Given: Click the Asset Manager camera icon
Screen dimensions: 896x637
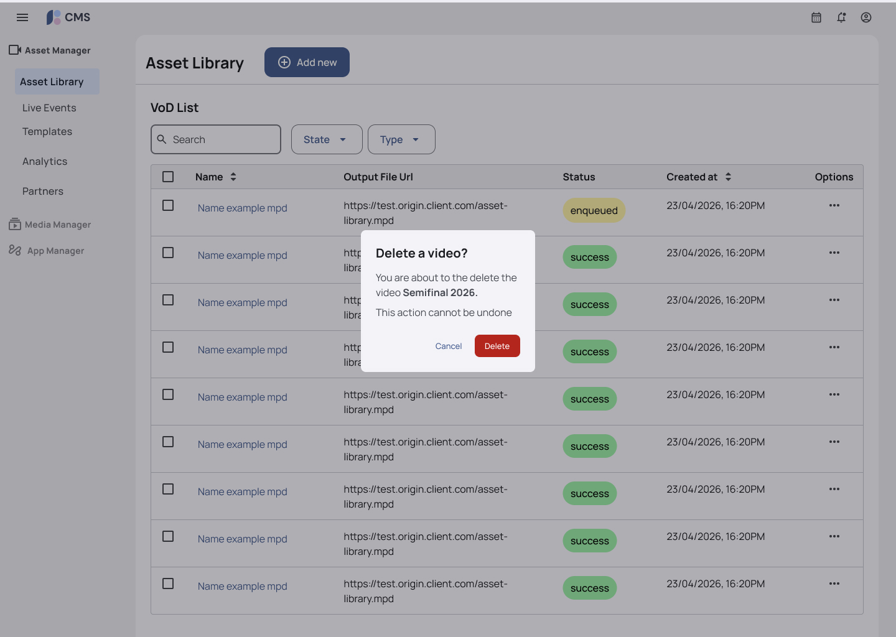Looking at the screenshot, I should [15, 50].
